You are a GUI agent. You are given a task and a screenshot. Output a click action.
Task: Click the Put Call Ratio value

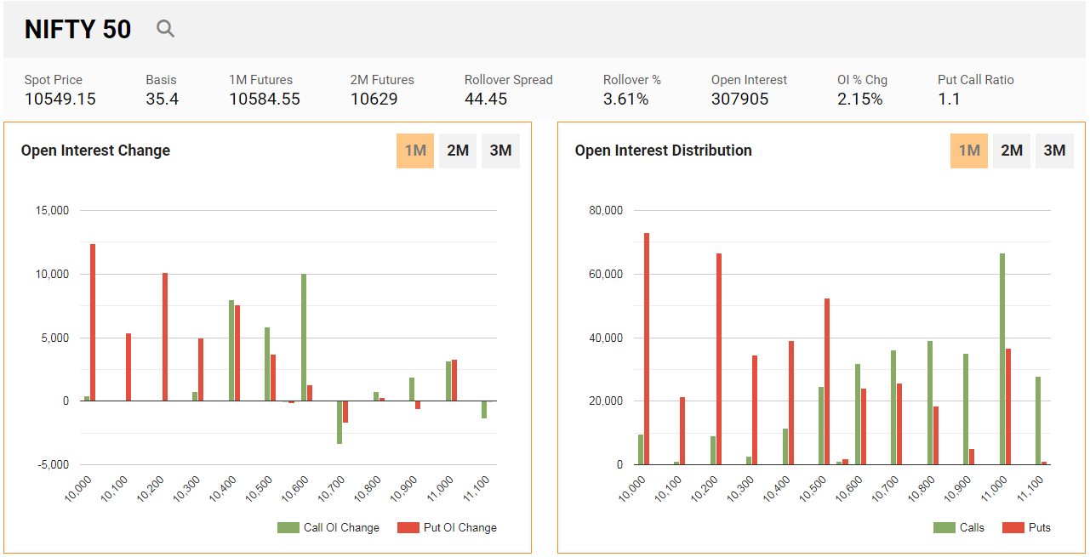pos(949,99)
